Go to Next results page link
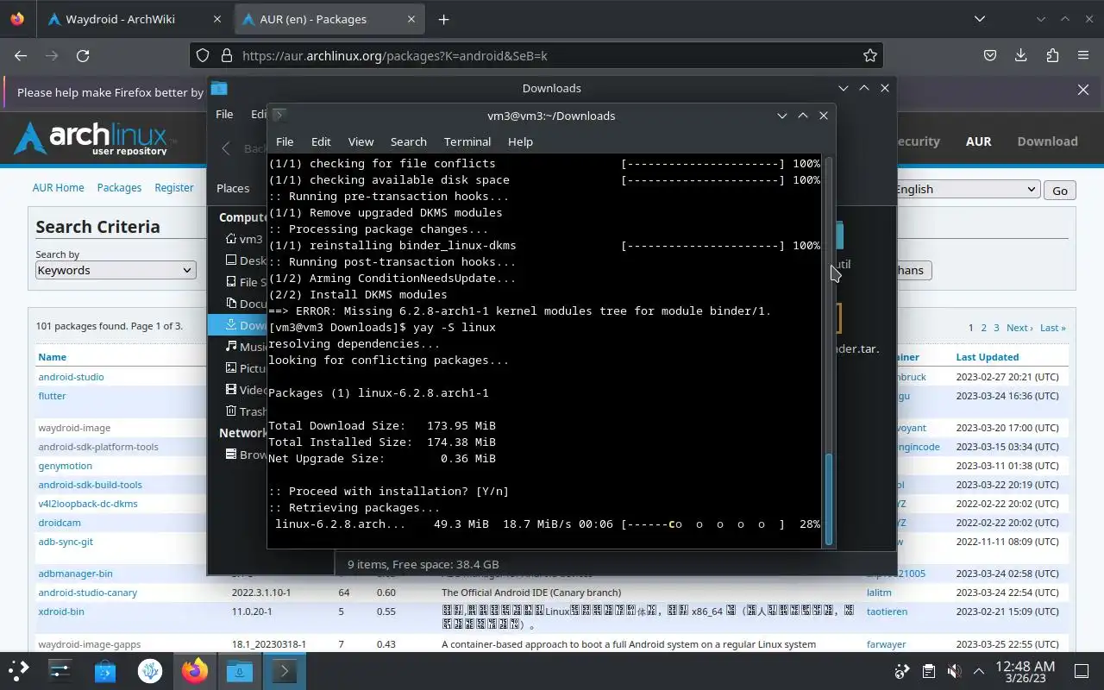The image size is (1104, 690). tap(1019, 328)
